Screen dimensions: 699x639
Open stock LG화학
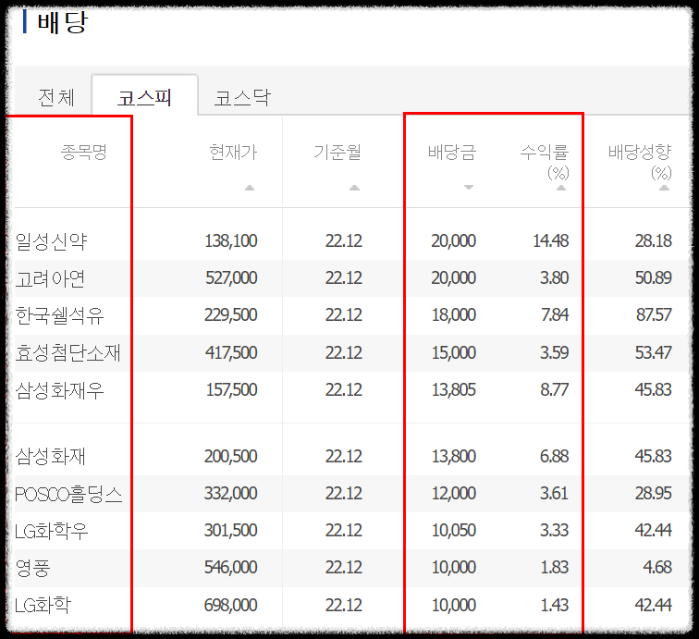pos(43,606)
